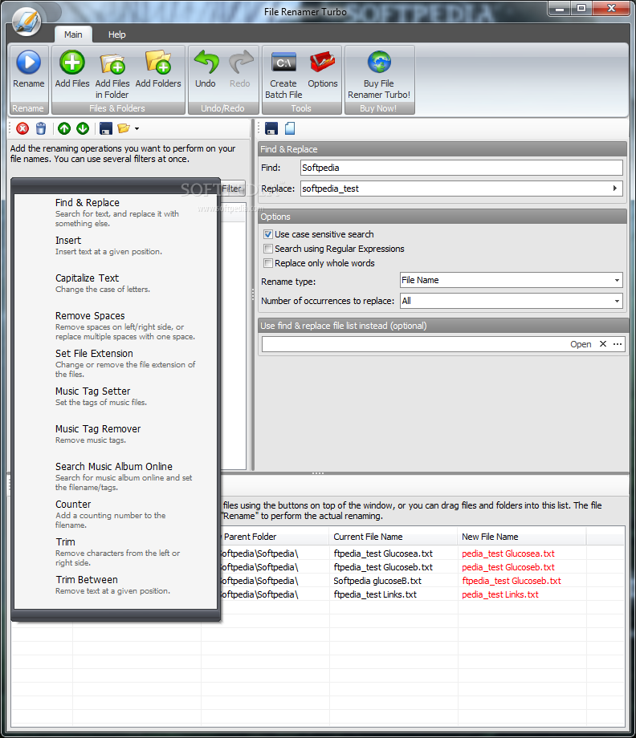This screenshot has height=738, width=636.
Task: Click the new document icon in right toolbar
Action: click(290, 128)
